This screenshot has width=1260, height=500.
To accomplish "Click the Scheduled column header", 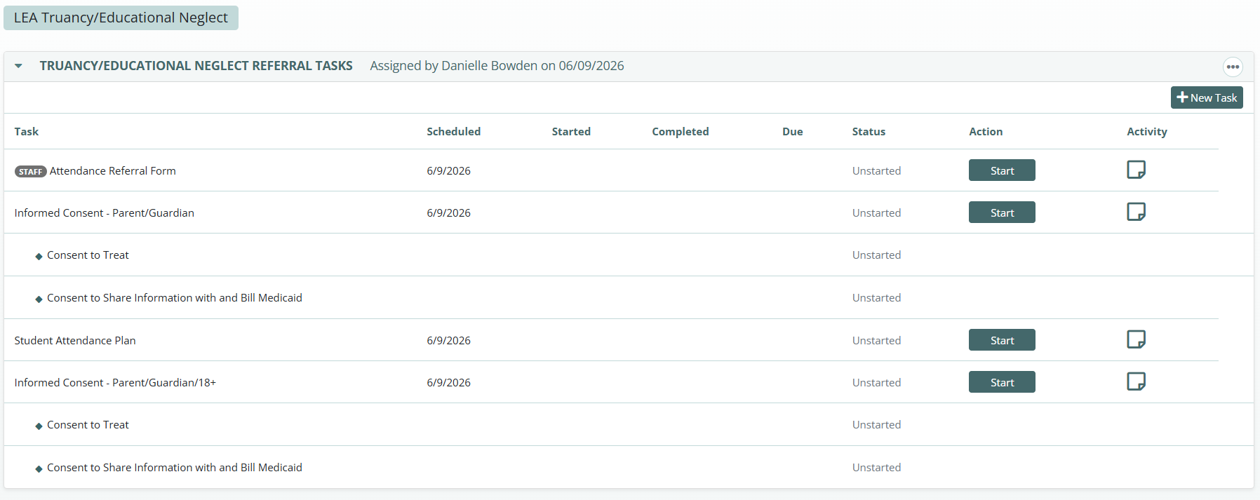I will point(454,131).
